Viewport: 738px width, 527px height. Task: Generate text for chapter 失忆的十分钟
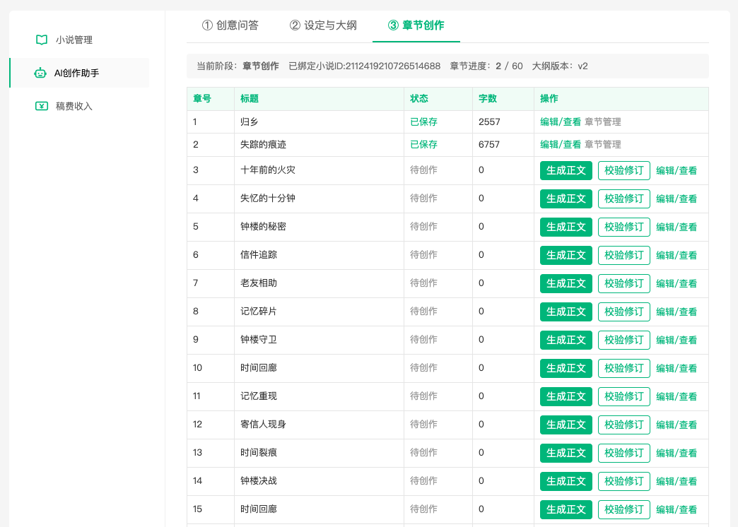(566, 199)
